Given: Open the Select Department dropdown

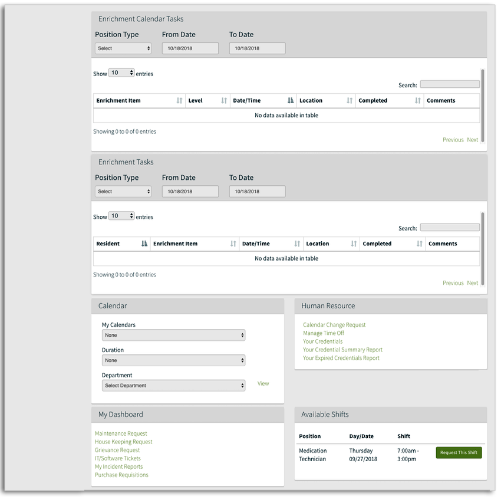Looking at the screenshot, I should pyautogui.click(x=173, y=385).
